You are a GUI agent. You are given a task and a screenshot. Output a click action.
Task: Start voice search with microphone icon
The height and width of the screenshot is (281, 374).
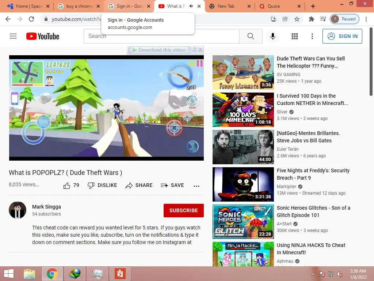click(x=272, y=36)
